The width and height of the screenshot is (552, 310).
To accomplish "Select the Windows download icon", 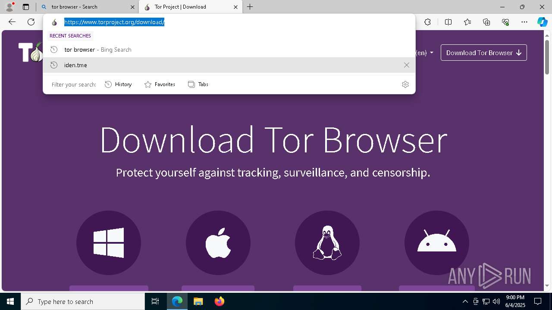I will (x=109, y=243).
